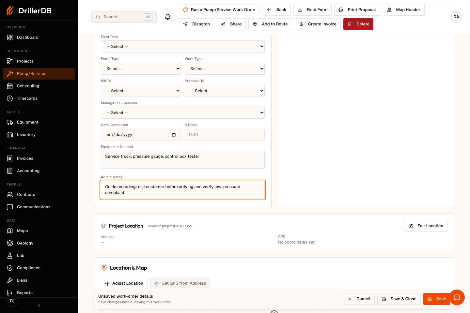Click the Project Location pin icon

[103, 226]
